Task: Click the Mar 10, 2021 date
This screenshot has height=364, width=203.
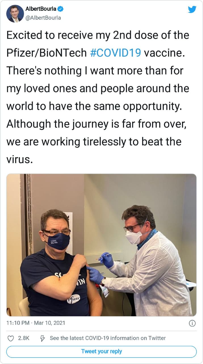Action: (50, 323)
